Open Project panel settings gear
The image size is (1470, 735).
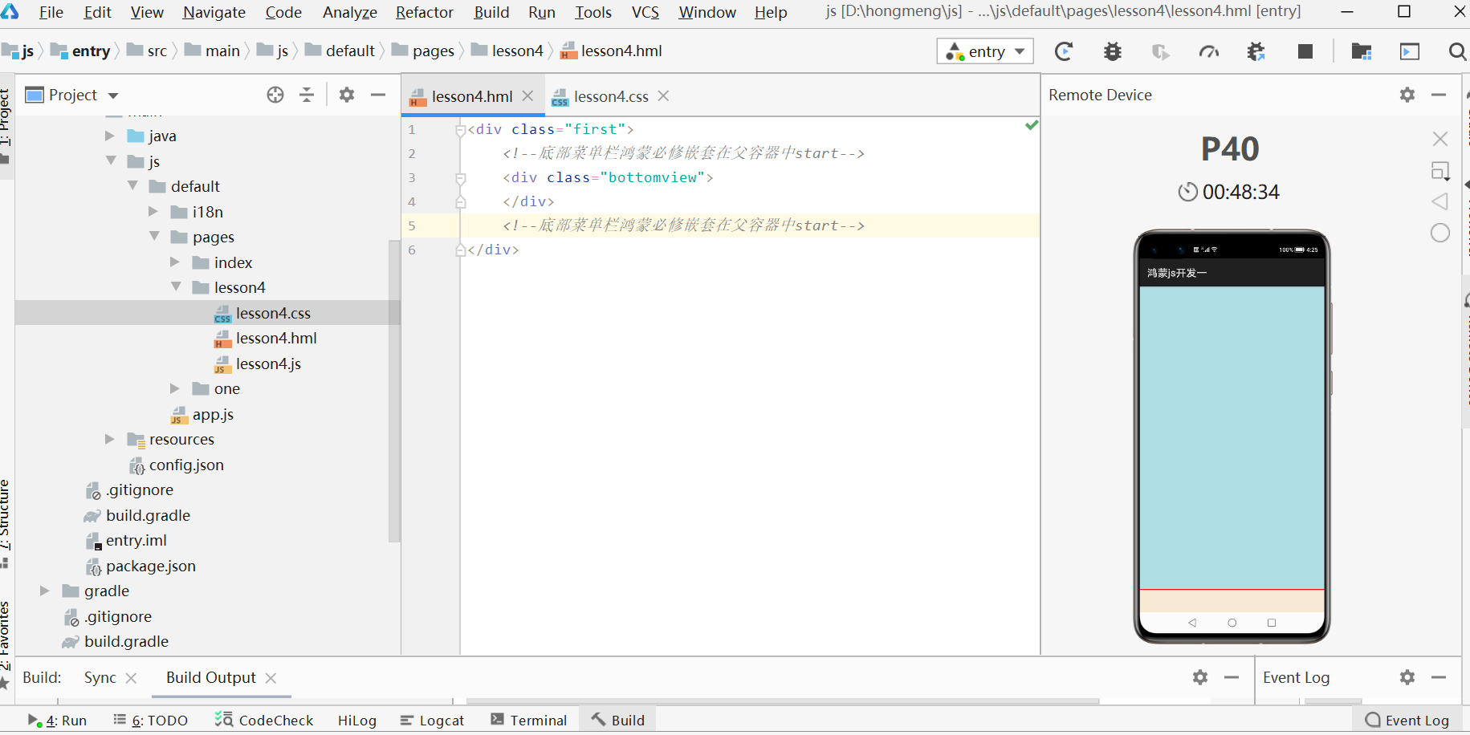(x=347, y=95)
